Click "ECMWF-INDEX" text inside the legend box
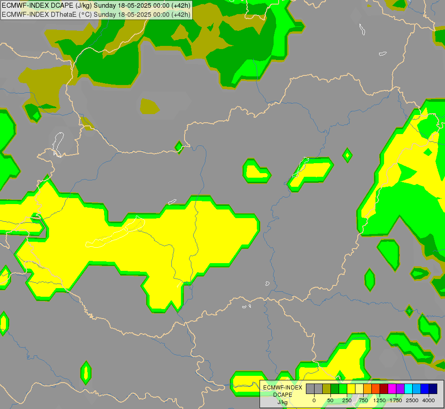 (283, 388)
